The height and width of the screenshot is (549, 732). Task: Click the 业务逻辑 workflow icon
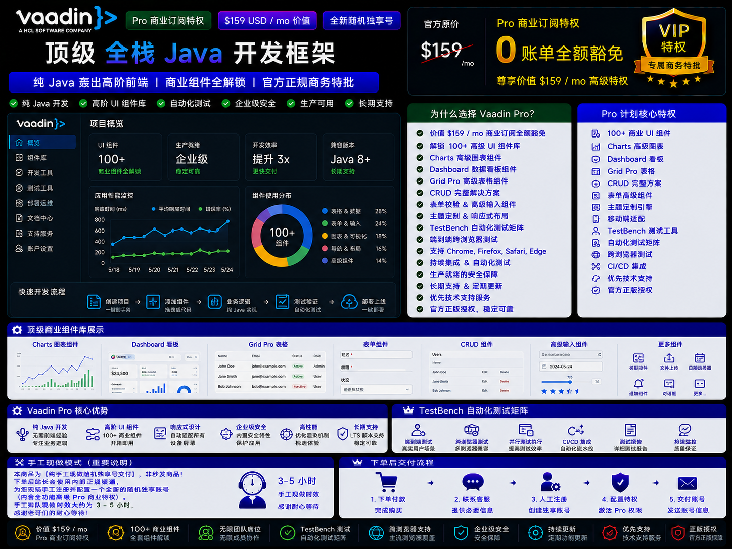pos(214,302)
